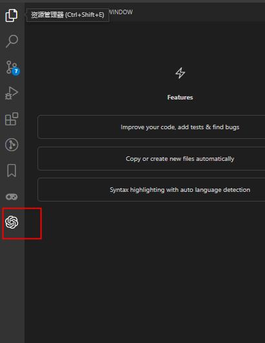
Task: Open the Explorer files icon
Action: (12, 16)
